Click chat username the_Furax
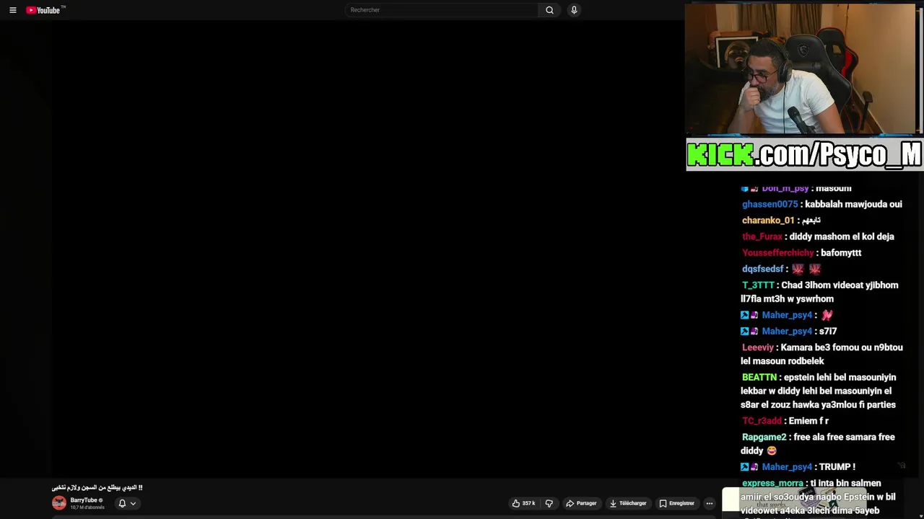 [x=762, y=236]
